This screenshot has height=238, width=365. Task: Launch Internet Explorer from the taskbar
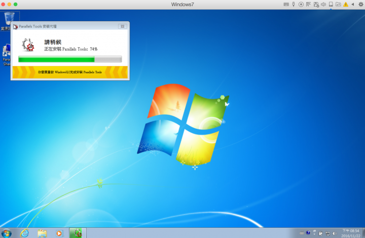[24, 233]
